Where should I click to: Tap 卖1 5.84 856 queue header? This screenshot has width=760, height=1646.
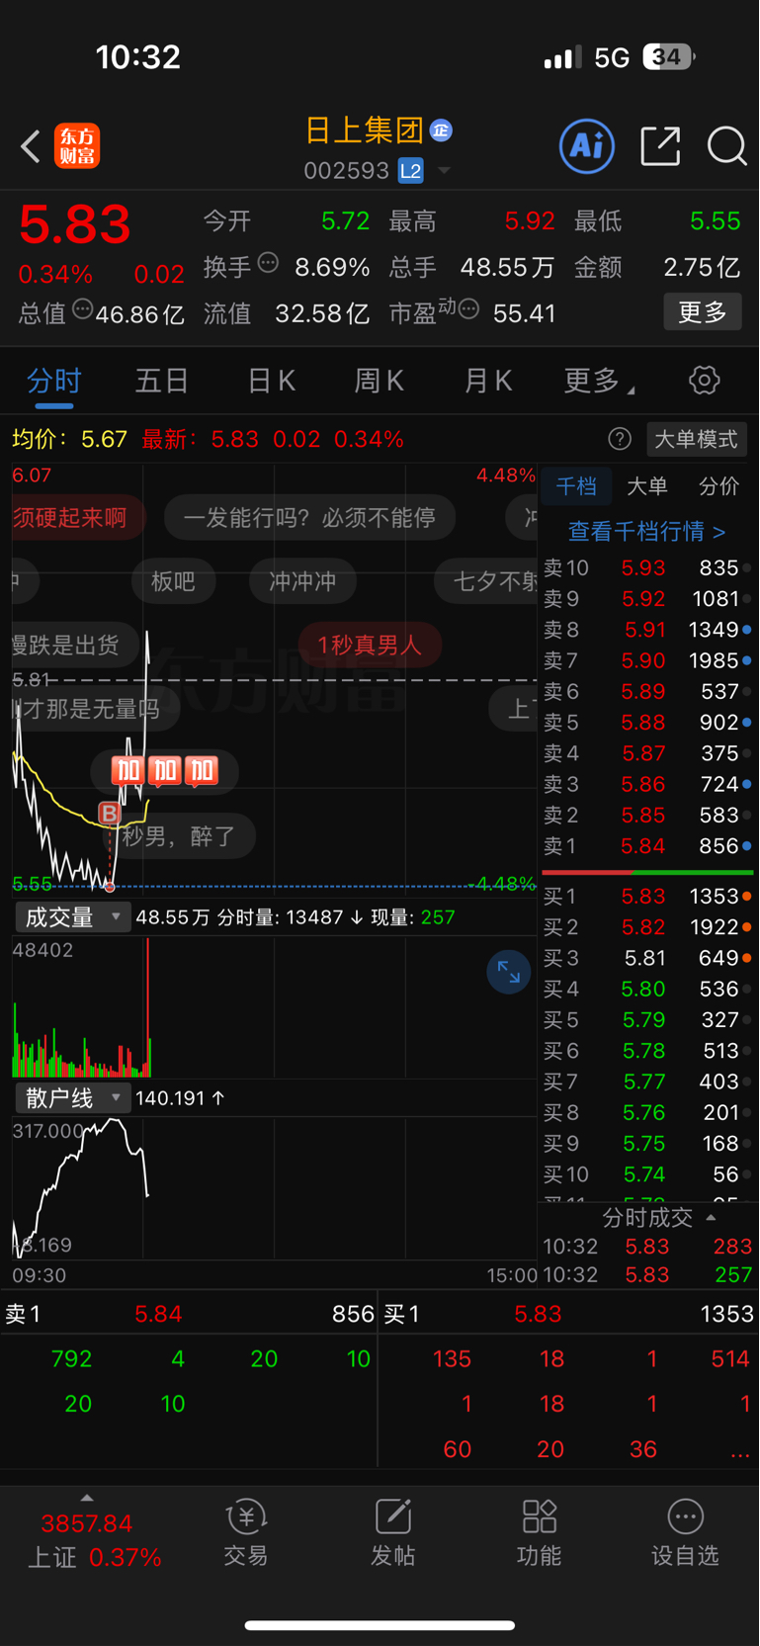pos(189,1314)
